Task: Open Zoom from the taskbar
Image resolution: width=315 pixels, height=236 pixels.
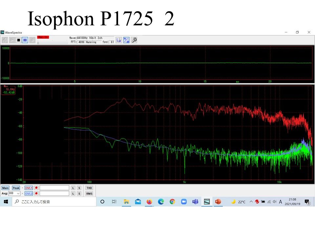Action: click(x=184, y=202)
